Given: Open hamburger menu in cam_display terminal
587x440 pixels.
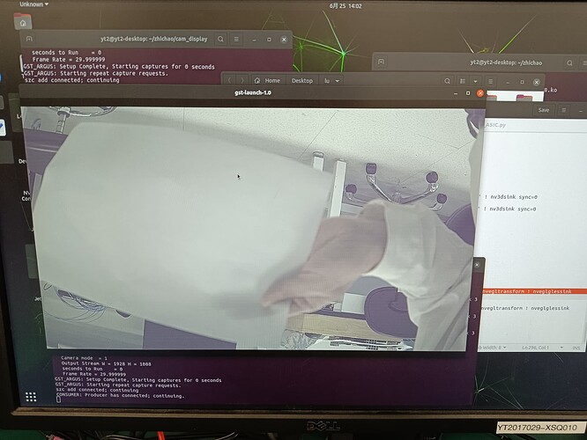Looking at the screenshot, I should pyautogui.click(x=236, y=39).
